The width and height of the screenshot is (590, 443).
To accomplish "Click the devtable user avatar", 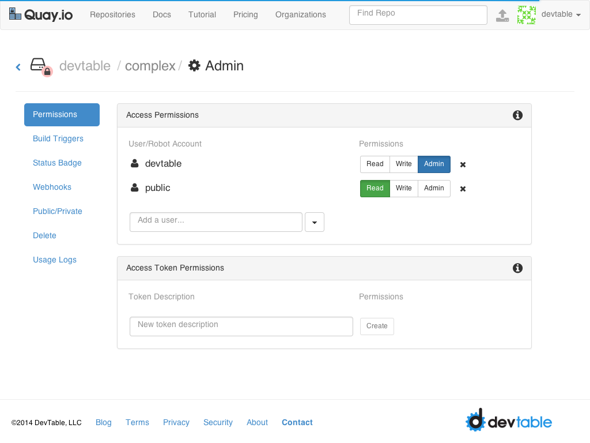I will pos(527,15).
